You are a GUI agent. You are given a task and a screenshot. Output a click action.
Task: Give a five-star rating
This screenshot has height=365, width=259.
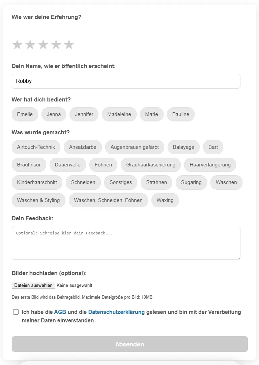point(69,45)
